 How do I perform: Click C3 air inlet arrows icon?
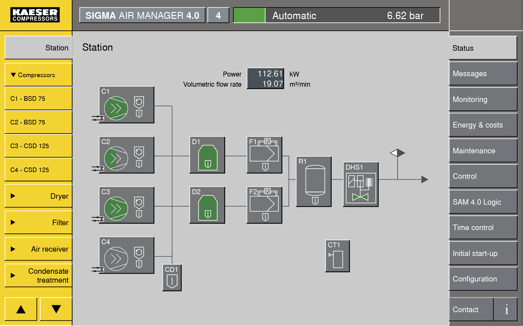[98, 219]
